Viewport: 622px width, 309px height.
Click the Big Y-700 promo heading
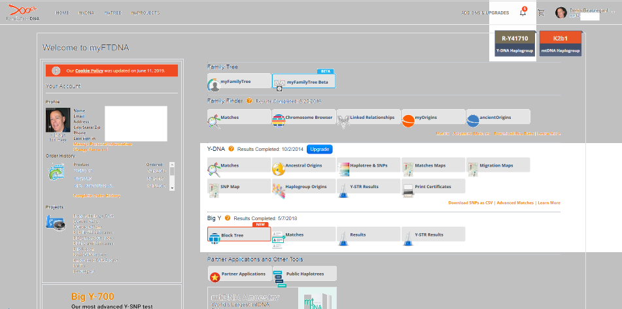[93, 297]
